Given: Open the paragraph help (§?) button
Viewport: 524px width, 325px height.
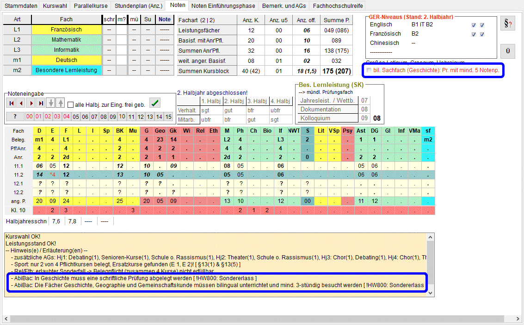Looking at the screenshot, I should pos(507,24).
